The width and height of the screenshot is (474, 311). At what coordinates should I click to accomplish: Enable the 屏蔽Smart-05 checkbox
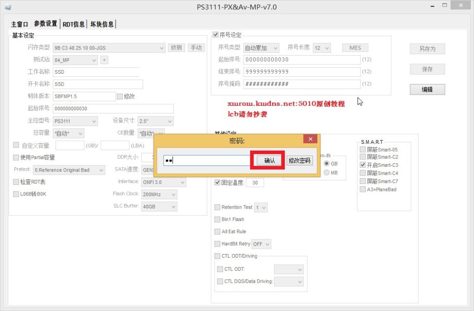[x=363, y=150]
